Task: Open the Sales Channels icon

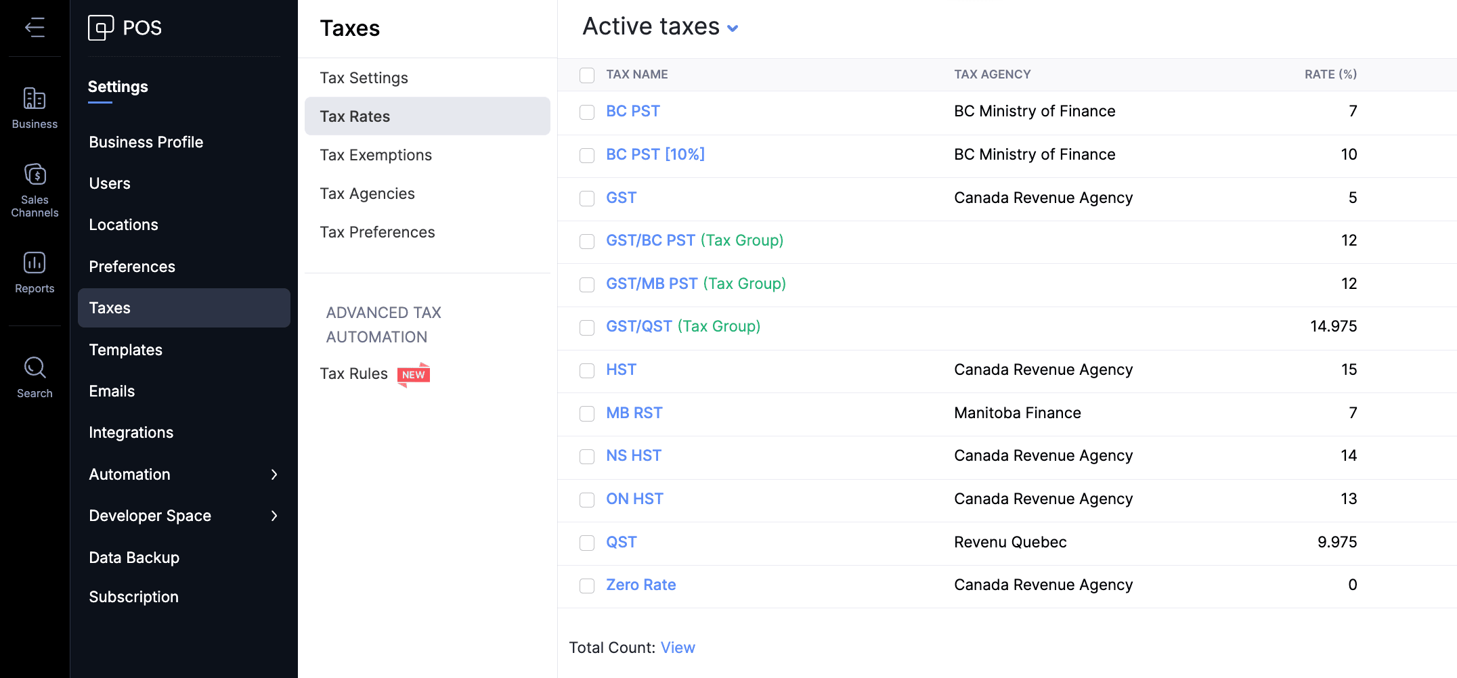Action: coord(35,175)
